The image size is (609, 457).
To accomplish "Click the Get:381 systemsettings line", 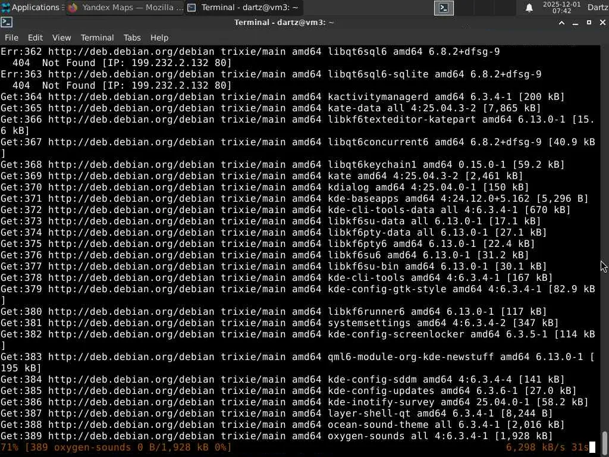I will 280,323.
